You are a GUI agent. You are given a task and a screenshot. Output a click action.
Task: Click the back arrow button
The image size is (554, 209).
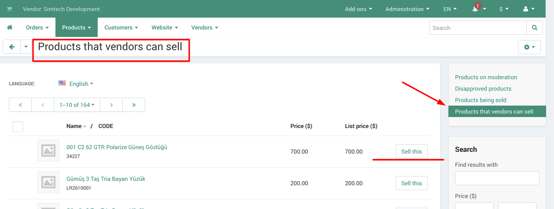(x=12, y=47)
